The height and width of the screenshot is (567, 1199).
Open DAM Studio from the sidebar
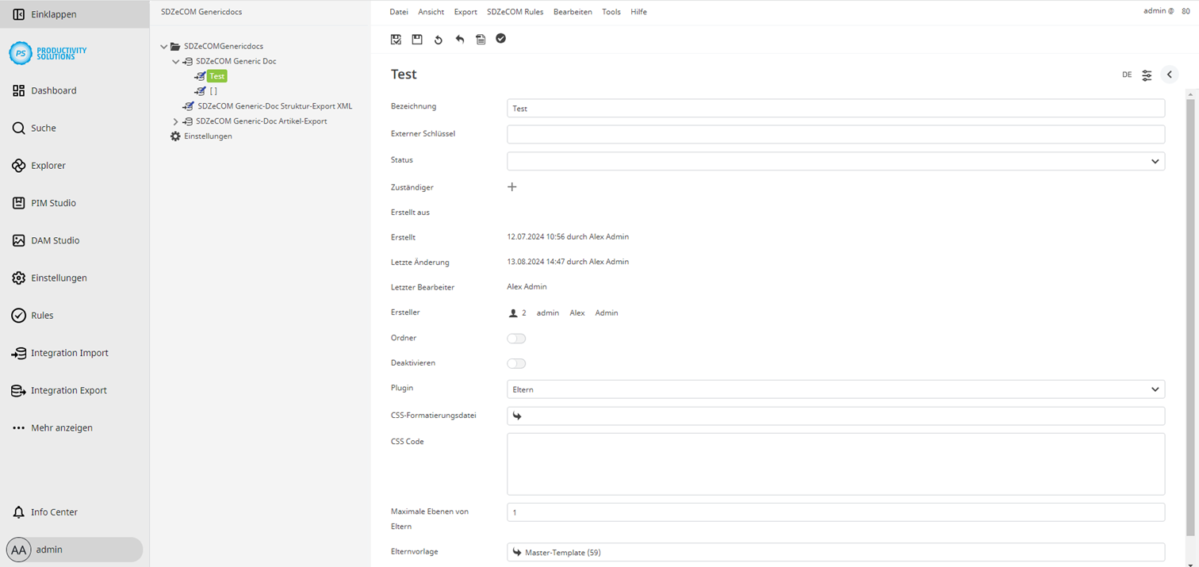[55, 239]
